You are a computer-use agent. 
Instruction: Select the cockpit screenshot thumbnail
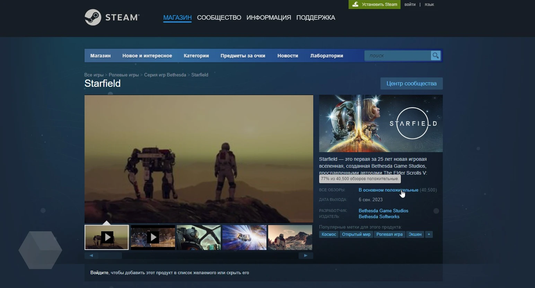click(x=199, y=238)
